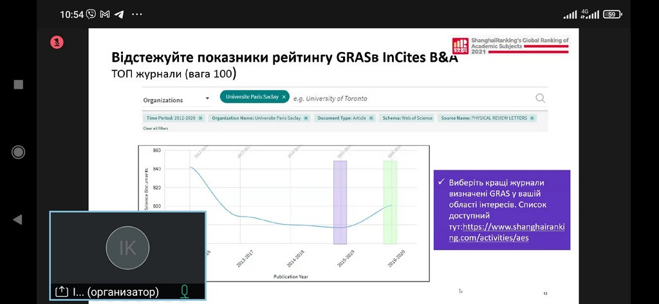Tap the green microphone icon on organizer tile
This screenshot has height=304, width=659.
point(184,291)
